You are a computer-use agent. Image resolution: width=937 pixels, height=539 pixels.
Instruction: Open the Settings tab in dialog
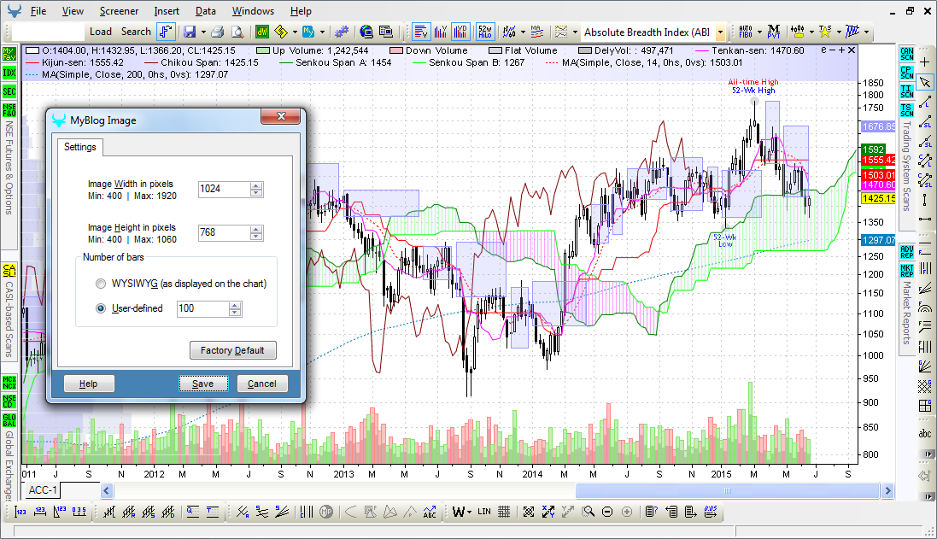click(x=80, y=147)
